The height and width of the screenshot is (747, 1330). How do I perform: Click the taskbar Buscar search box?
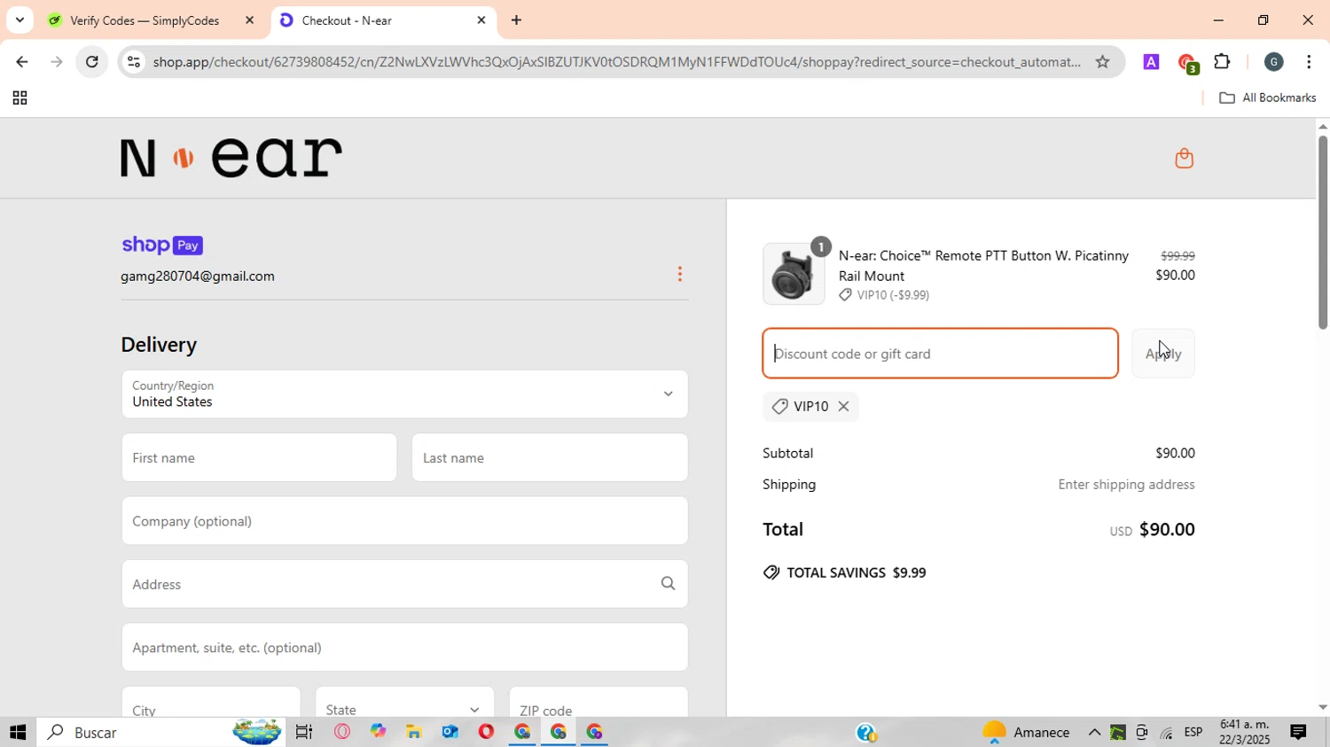[x=160, y=733]
